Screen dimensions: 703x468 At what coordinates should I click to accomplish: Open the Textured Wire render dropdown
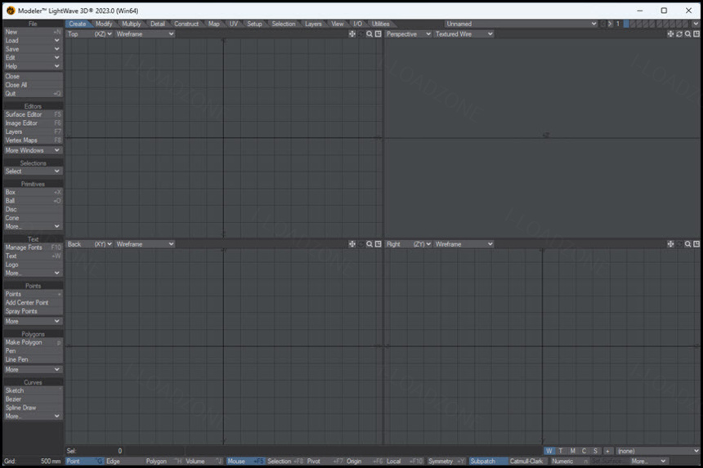(x=463, y=34)
